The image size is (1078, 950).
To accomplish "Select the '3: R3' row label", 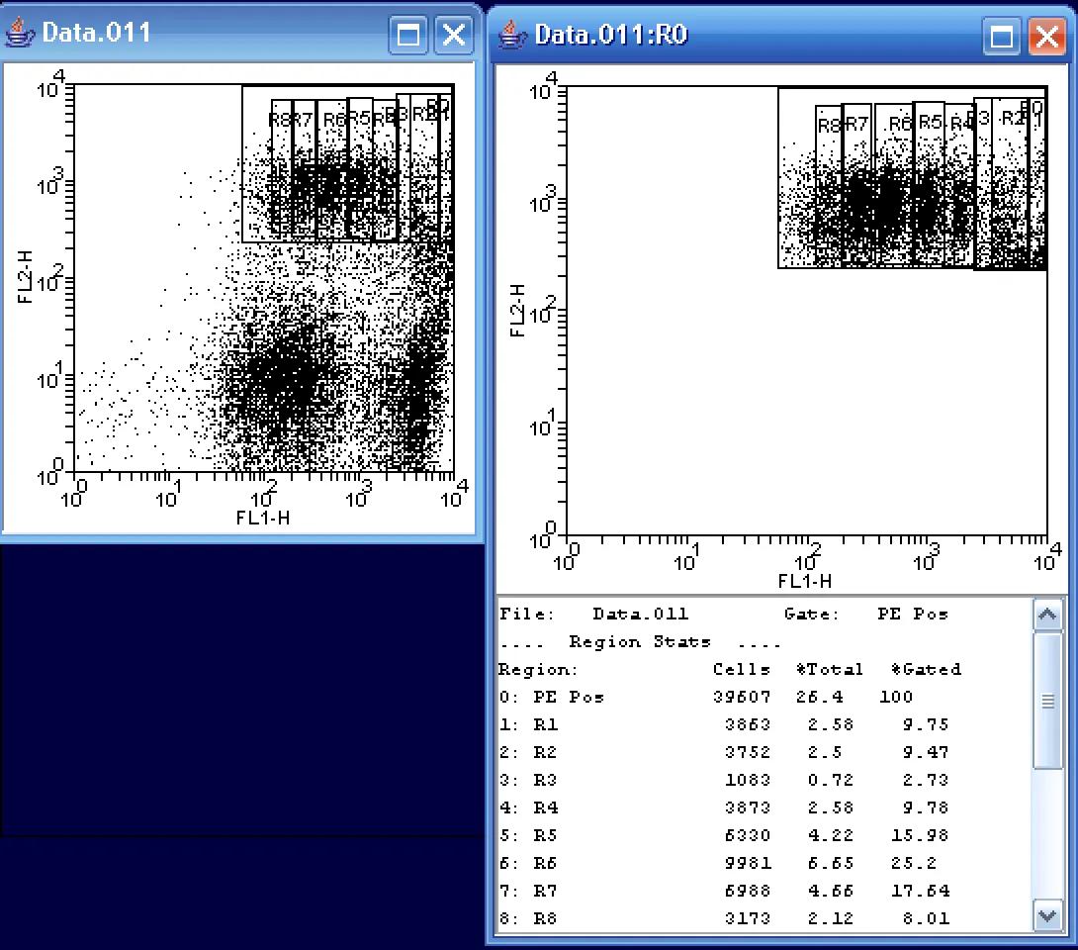I will 529,780.
